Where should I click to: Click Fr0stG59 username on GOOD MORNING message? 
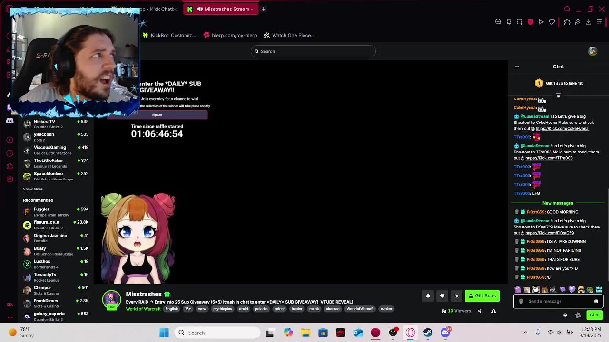point(536,212)
